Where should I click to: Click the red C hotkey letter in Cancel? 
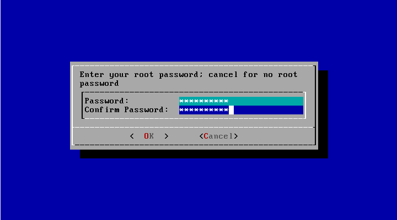point(206,136)
